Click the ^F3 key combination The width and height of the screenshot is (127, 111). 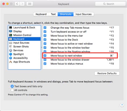pyautogui.click(x=111, y=40)
